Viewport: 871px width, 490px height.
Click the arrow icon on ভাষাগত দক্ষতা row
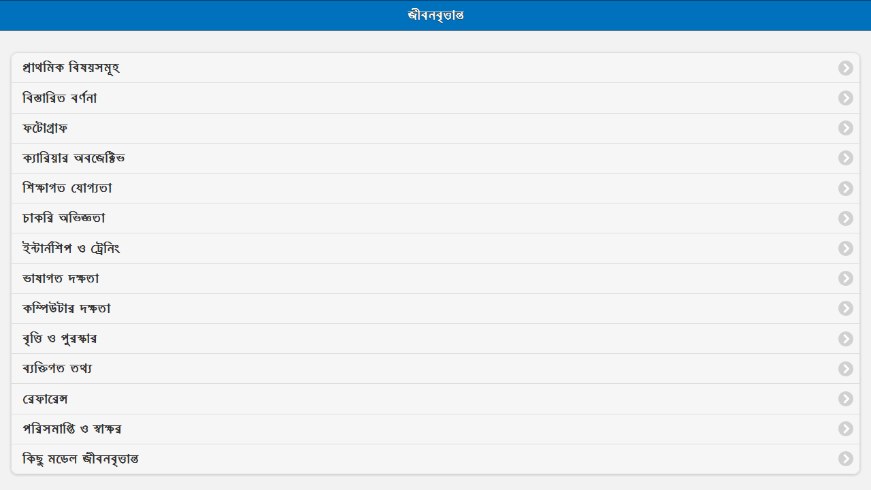click(846, 278)
